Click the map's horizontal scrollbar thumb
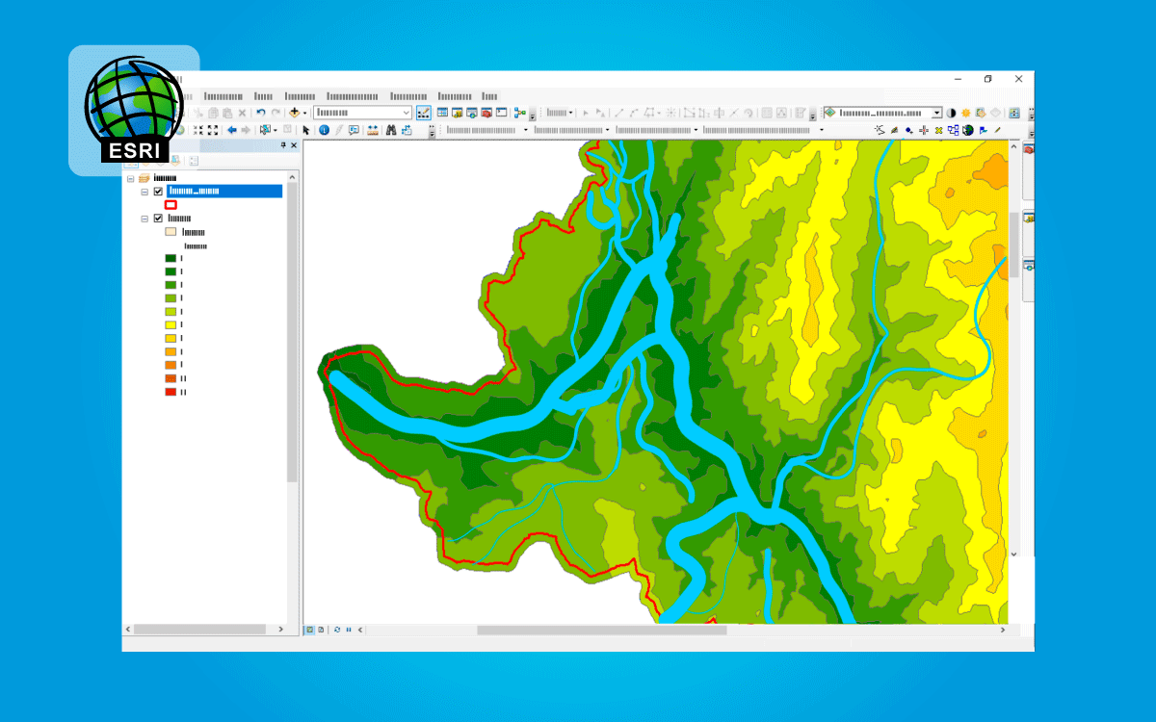Viewport: 1156px width, 722px height. pos(601,631)
